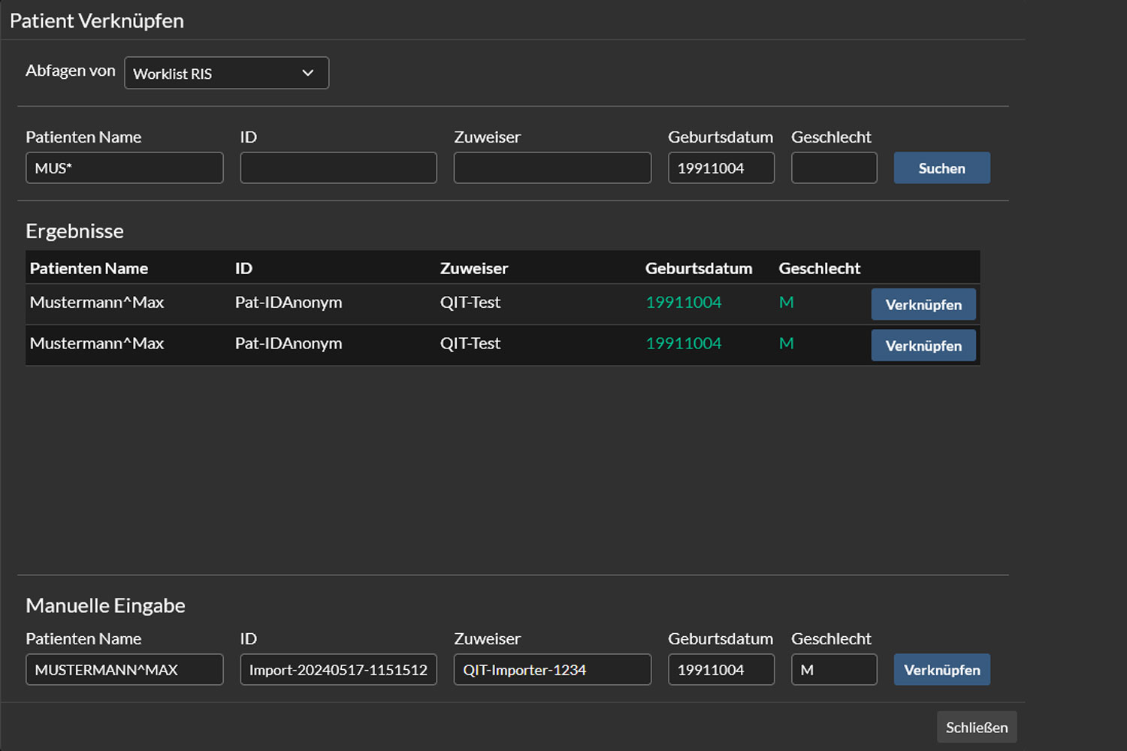Click the Zuweiser search field
The width and height of the screenshot is (1127, 751).
click(x=552, y=167)
